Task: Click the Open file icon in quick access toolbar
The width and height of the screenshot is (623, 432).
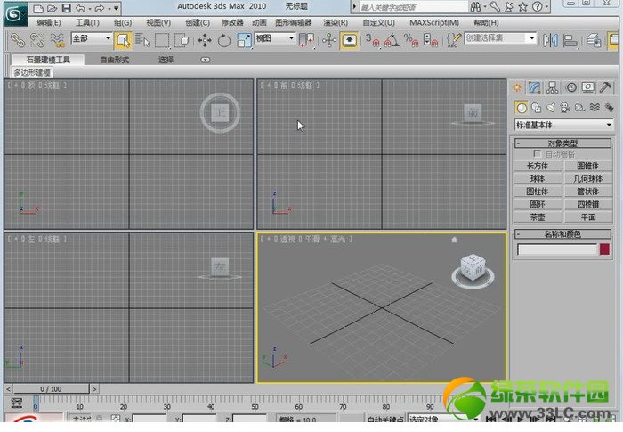Action: pos(52,8)
